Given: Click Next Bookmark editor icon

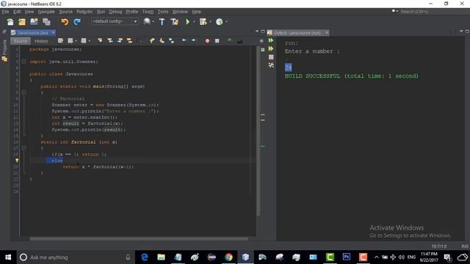Looking at the screenshot, I should [x=162, y=41].
